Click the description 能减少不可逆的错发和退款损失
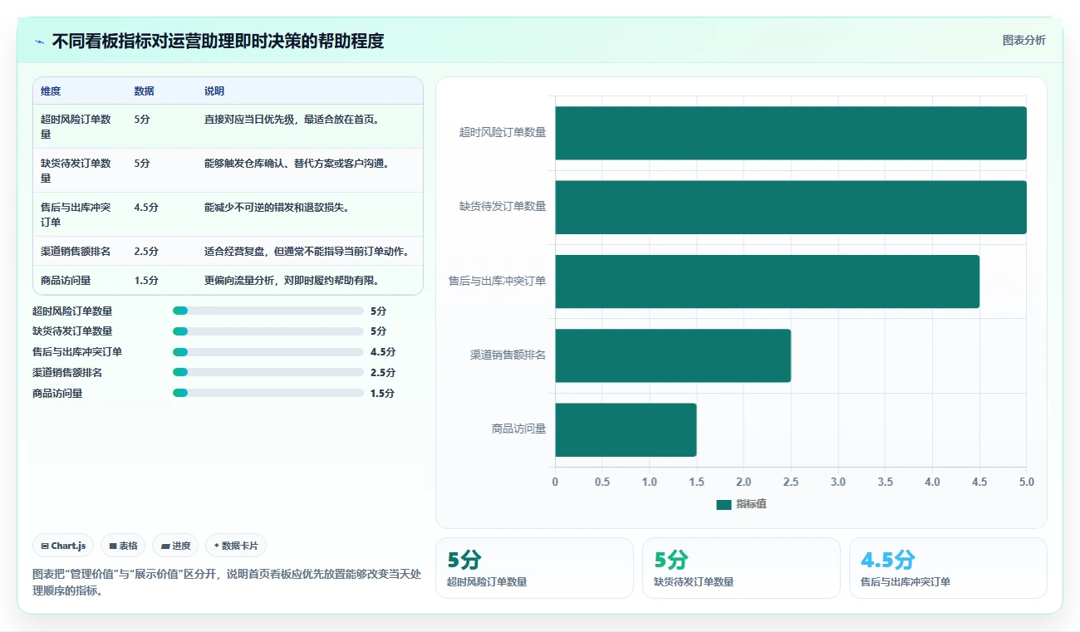This screenshot has width=1080, height=632. pyautogui.click(x=277, y=207)
